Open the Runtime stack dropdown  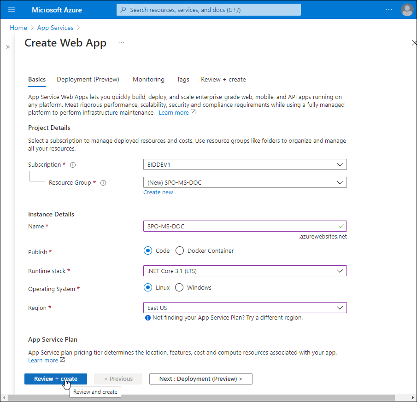point(245,271)
